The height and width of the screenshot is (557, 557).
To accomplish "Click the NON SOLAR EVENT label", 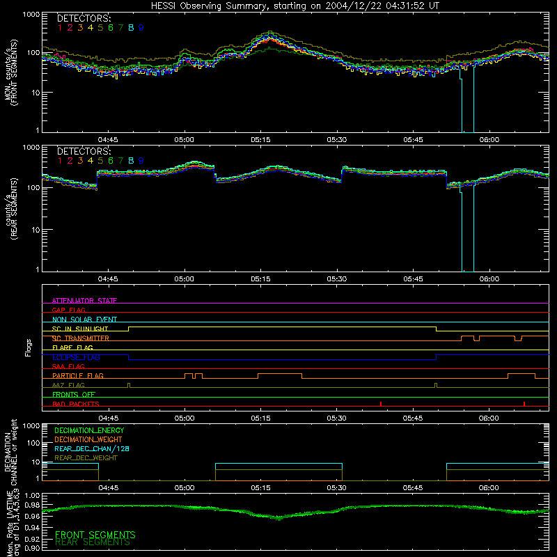I will coord(84,320).
